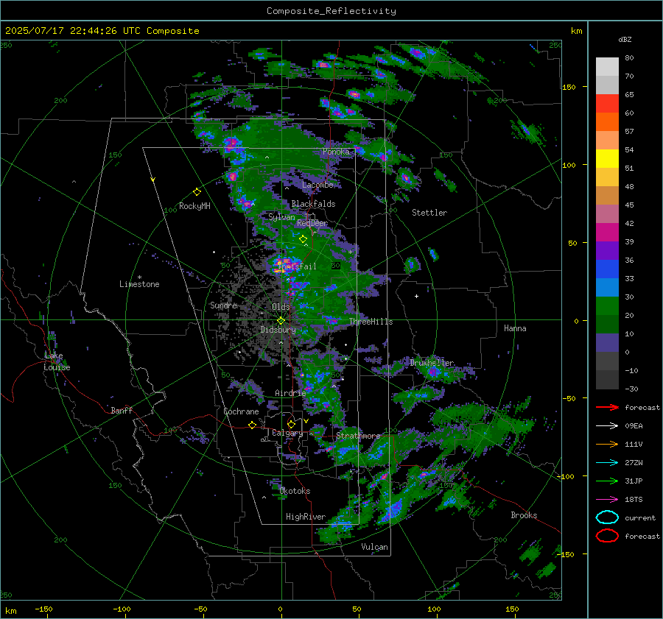Click the HighRiver label
The height and width of the screenshot is (619, 663).
(x=306, y=517)
